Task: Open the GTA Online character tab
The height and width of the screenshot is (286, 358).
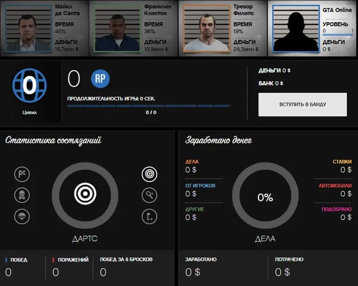Action: tap(312, 28)
